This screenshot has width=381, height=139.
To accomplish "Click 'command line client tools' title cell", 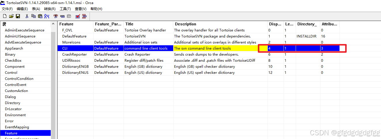I will point(148,48).
